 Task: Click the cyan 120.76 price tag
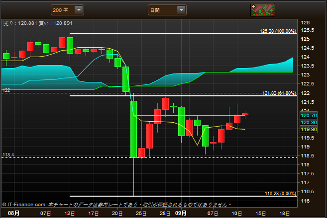tap(309, 115)
